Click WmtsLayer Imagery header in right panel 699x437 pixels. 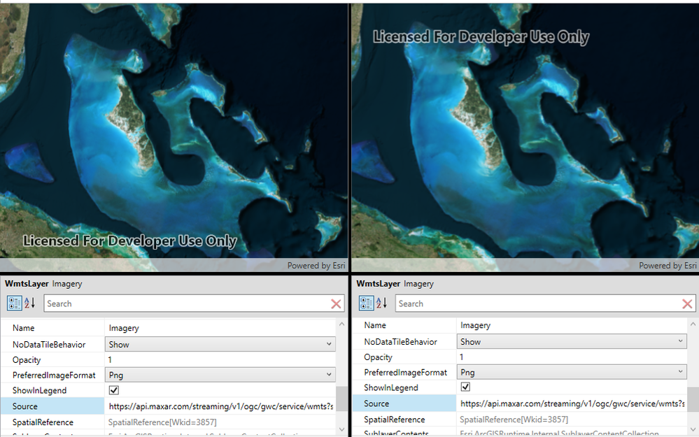pyautogui.click(x=395, y=284)
